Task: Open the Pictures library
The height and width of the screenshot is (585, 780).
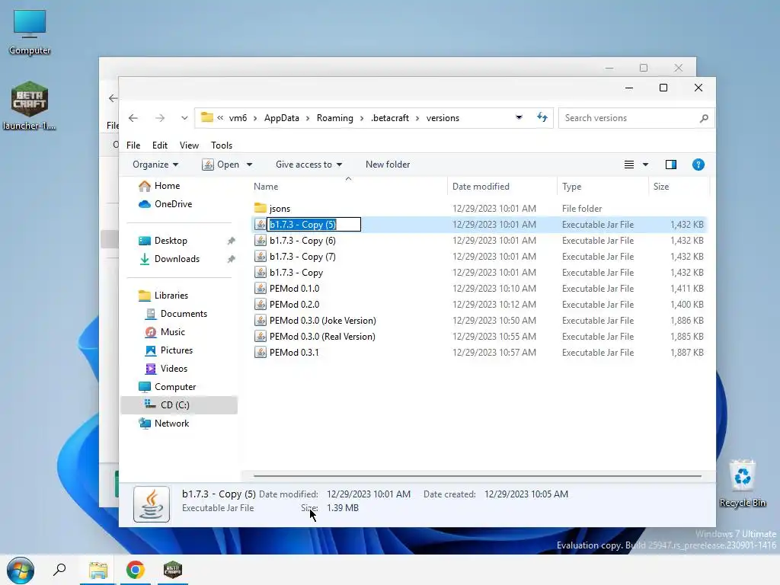Action: (176, 350)
